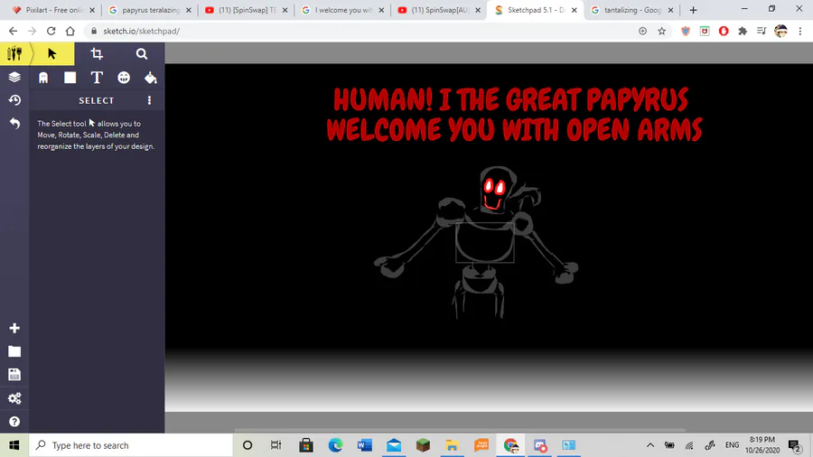Image resolution: width=813 pixels, height=457 pixels.
Task: Choose the Clipart ghost tool
Action: (x=43, y=78)
